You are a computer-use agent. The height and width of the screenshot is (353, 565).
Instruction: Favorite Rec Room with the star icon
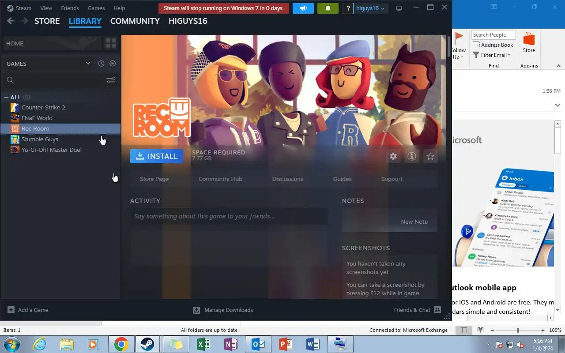(430, 156)
